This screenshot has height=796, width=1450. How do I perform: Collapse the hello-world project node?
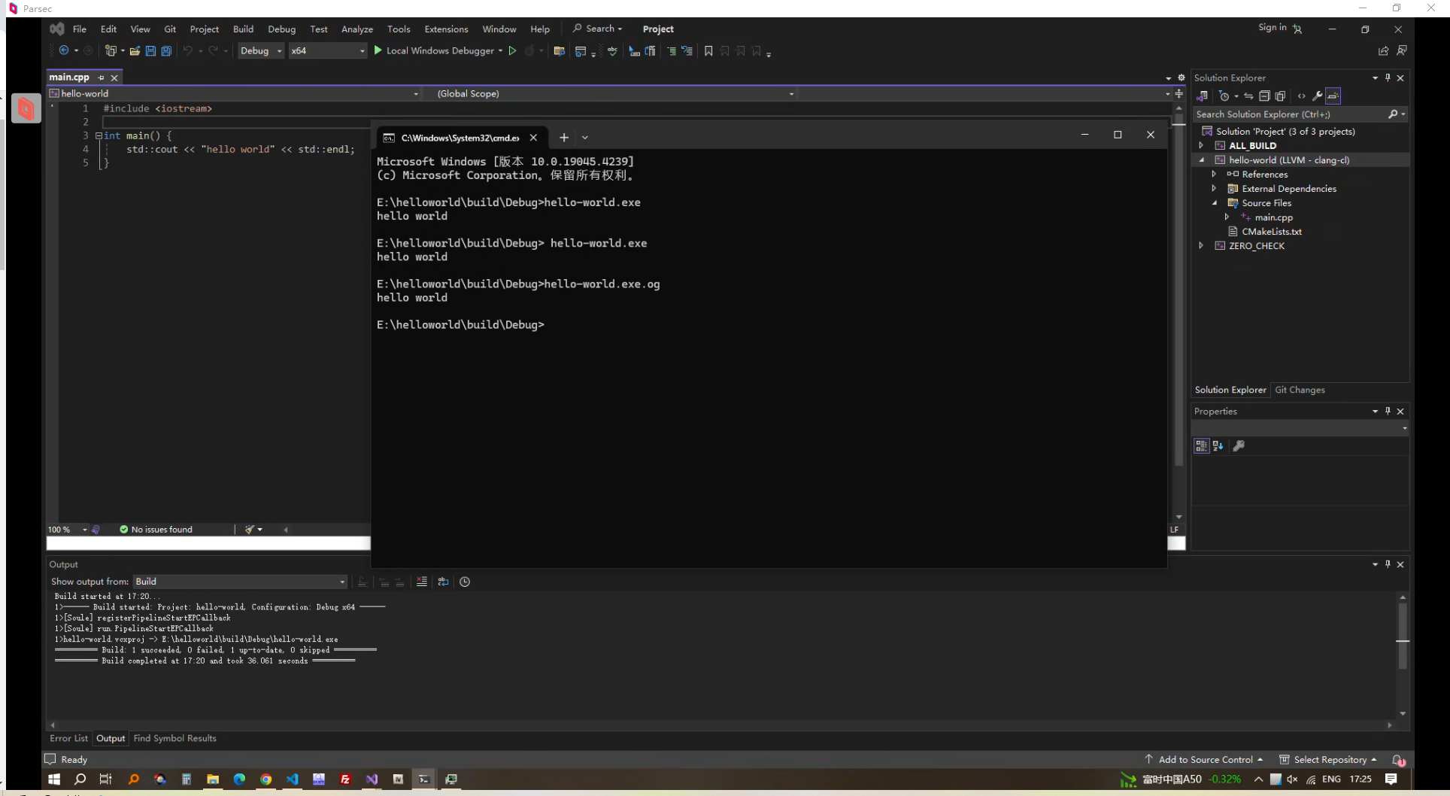[1201, 160]
